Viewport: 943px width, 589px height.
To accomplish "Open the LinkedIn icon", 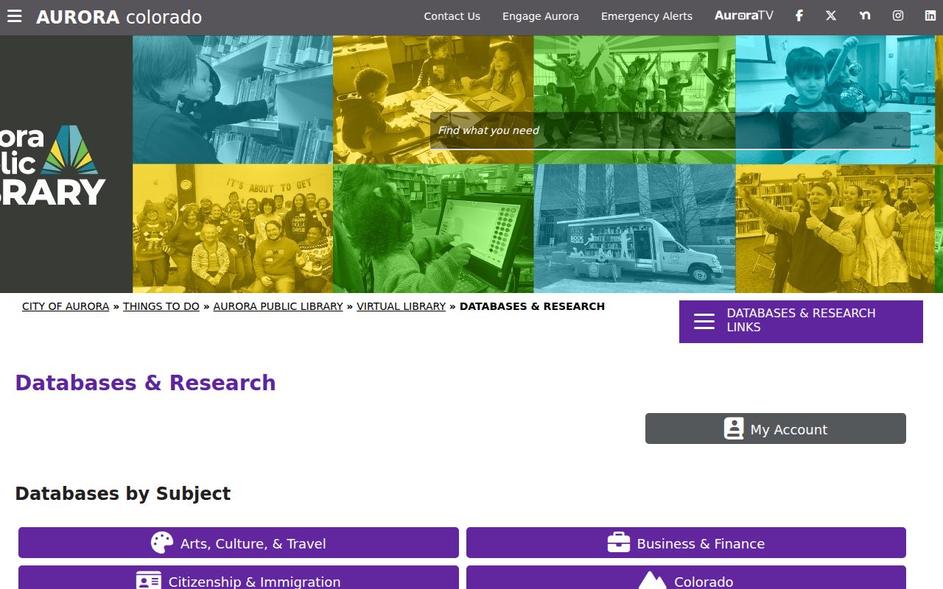I will [x=930, y=15].
